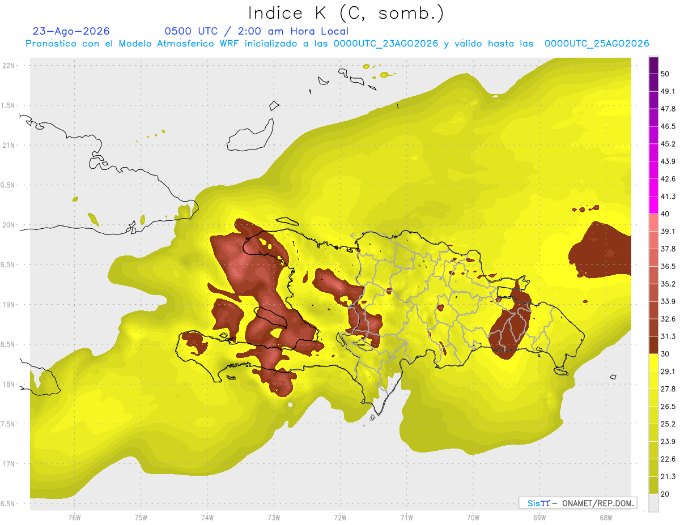The image size is (680, 525).
Task: Click the olive swatch between 20 and 21.3
Action: (653, 485)
